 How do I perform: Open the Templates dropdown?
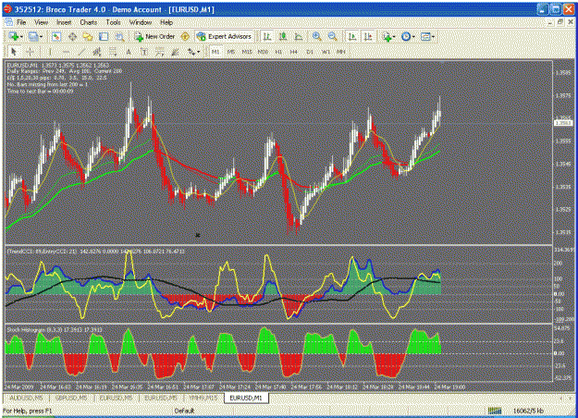pyautogui.click(x=427, y=36)
